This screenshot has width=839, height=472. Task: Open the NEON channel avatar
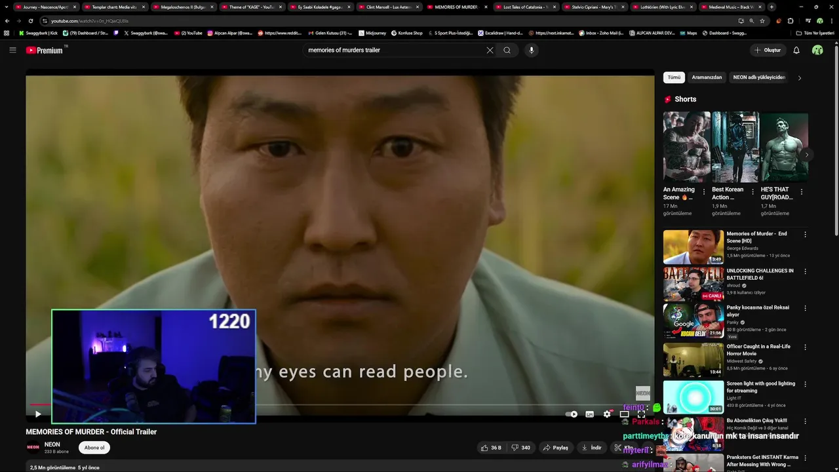(33, 448)
